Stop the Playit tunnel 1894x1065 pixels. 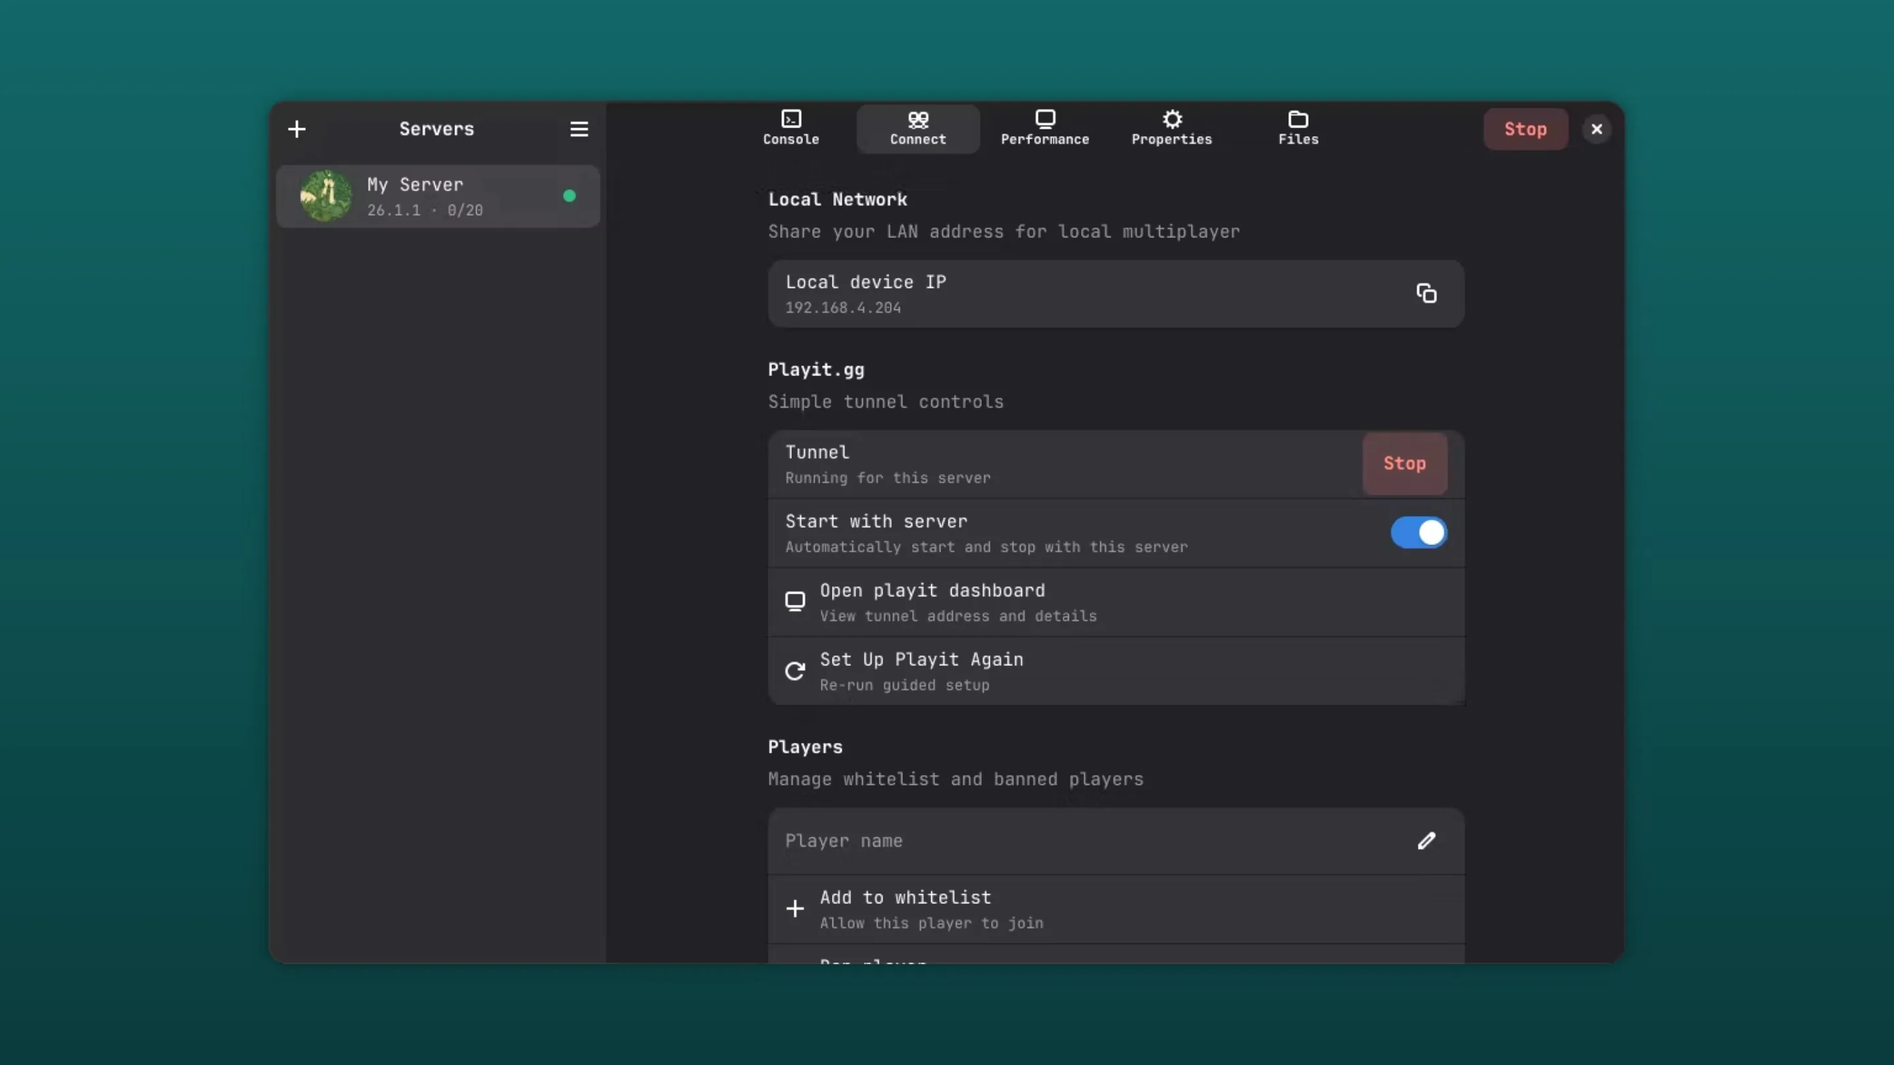tap(1404, 463)
